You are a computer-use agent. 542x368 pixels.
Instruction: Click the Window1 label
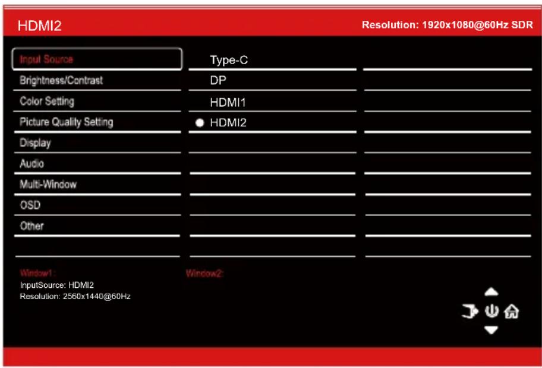(x=37, y=273)
